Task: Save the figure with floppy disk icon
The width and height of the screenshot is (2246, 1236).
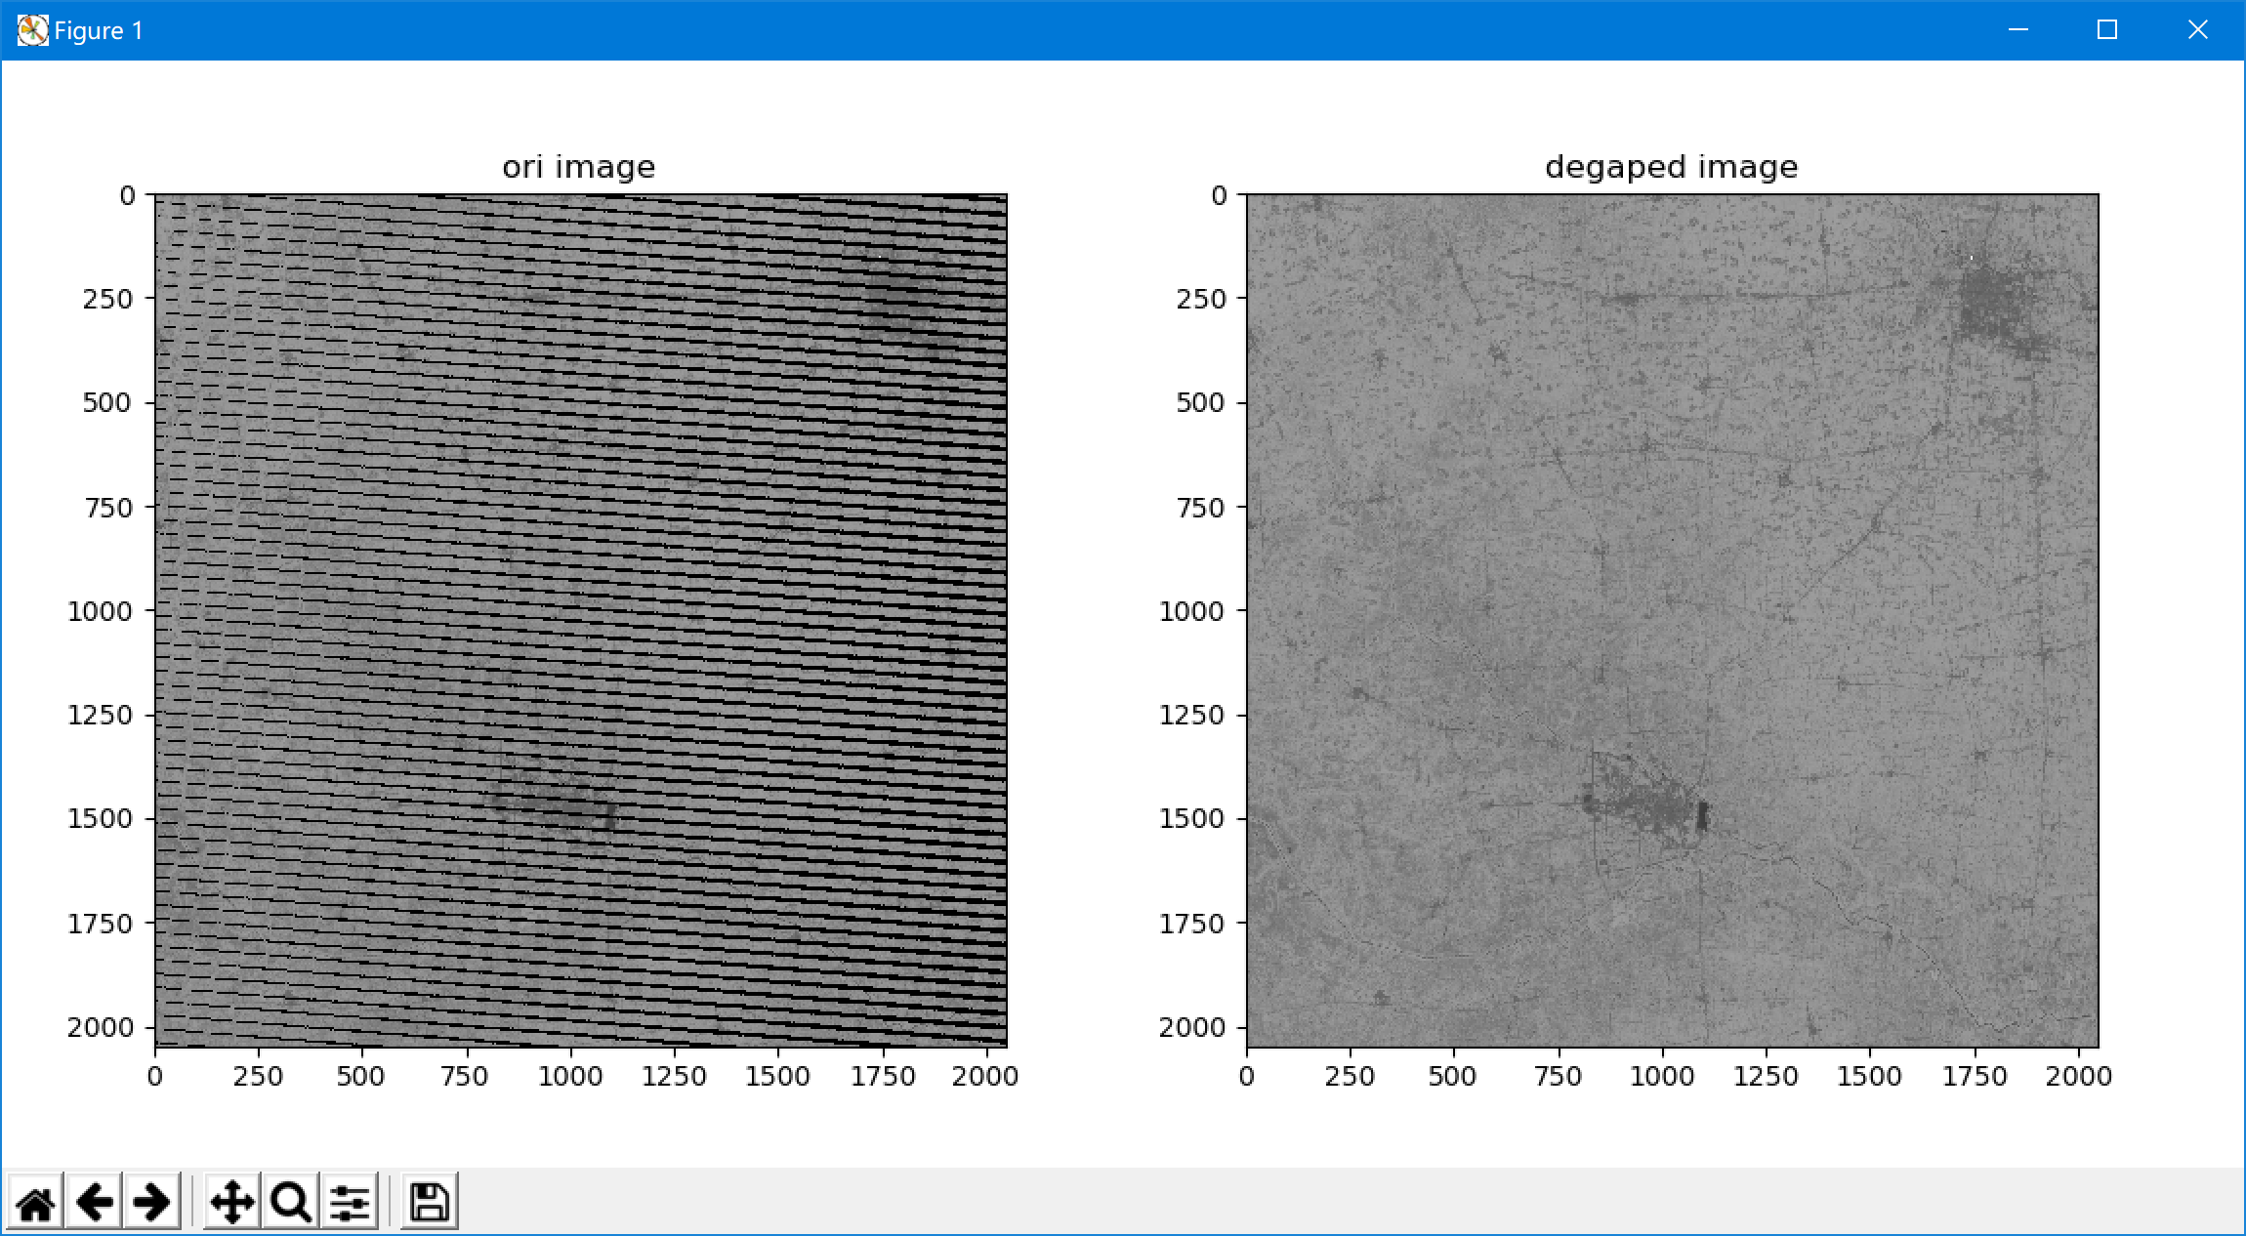Action: click(429, 1202)
